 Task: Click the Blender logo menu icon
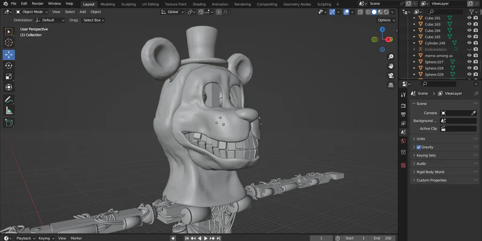(5, 4)
